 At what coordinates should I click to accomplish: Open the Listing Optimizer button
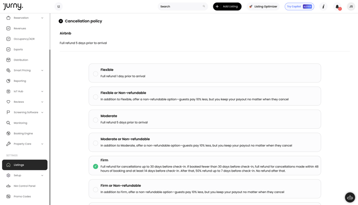[x=263, y=7]
